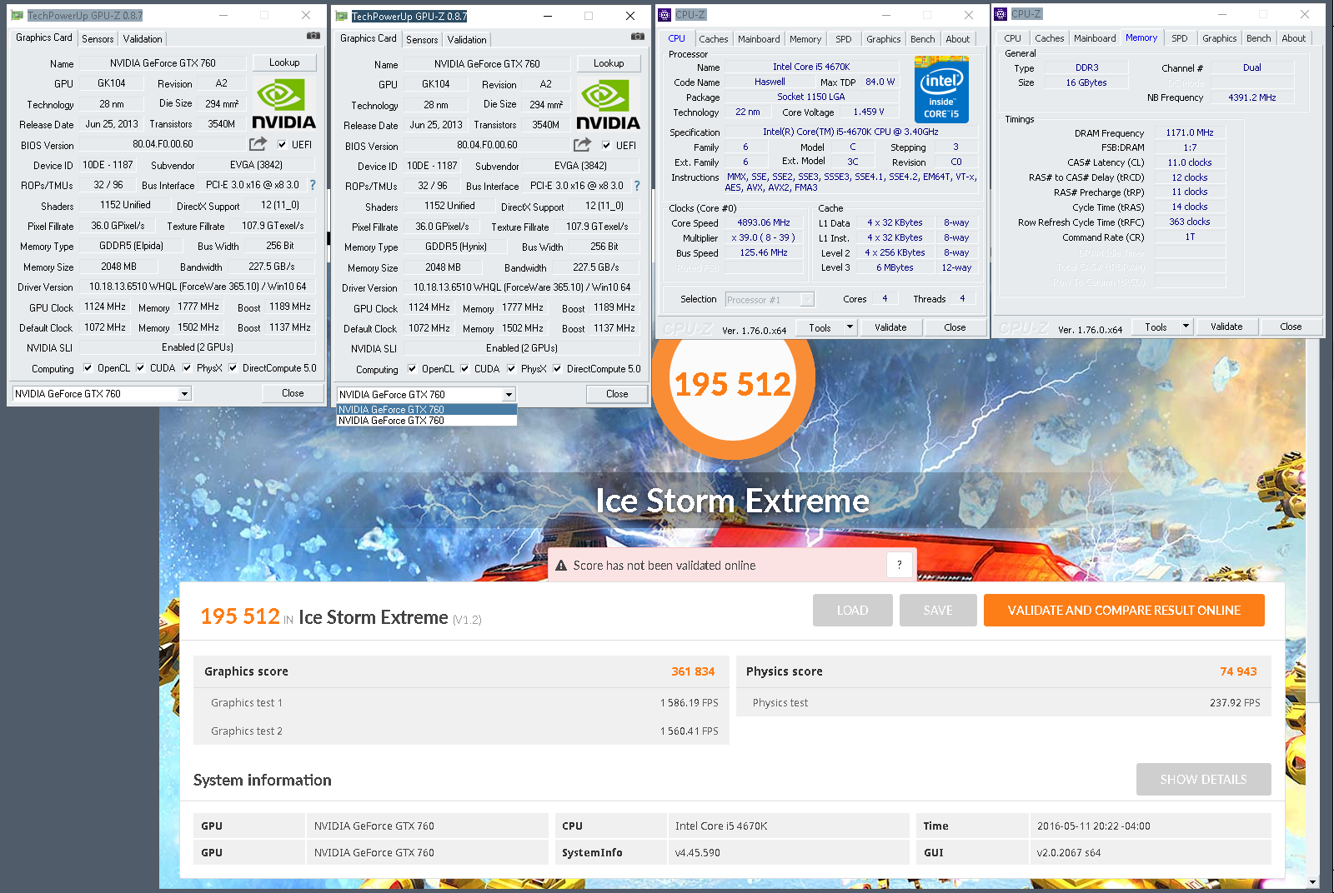Click the LOAD result button
1334x893 pixels.
point(852,611)
